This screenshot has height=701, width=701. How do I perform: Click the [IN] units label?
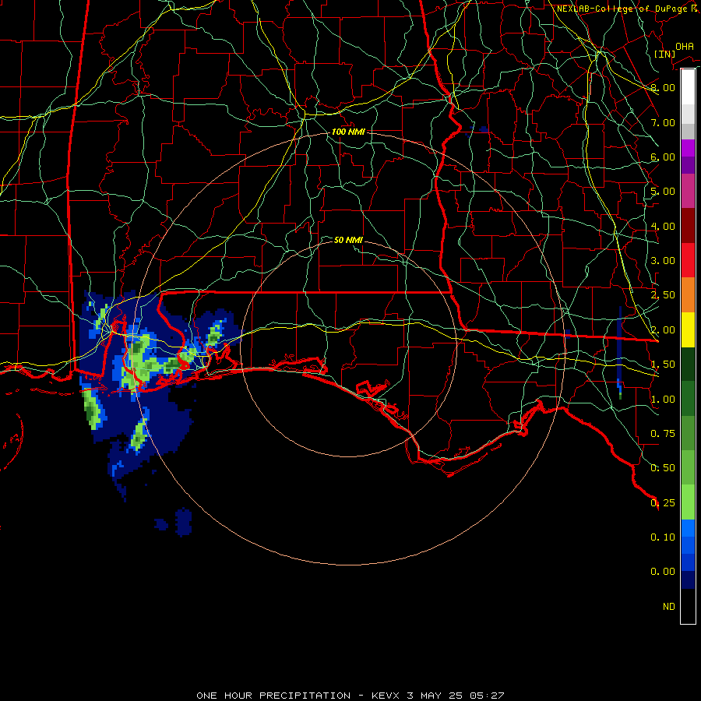665,54
